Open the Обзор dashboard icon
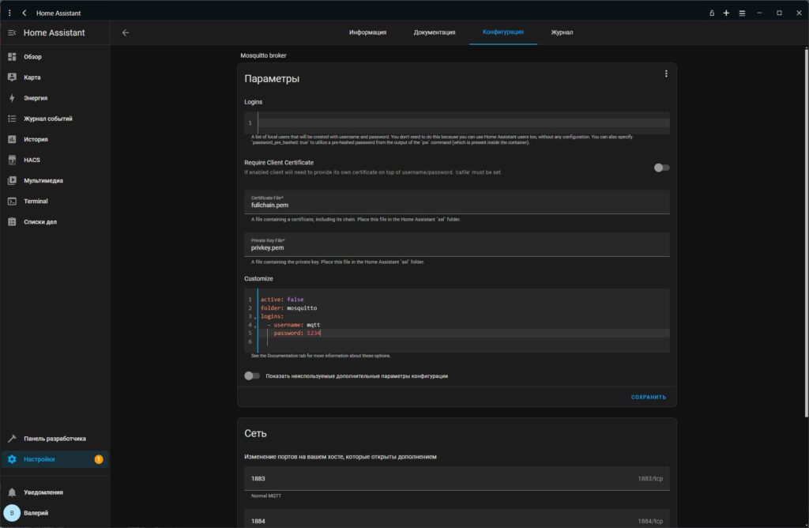 [12, 57]
